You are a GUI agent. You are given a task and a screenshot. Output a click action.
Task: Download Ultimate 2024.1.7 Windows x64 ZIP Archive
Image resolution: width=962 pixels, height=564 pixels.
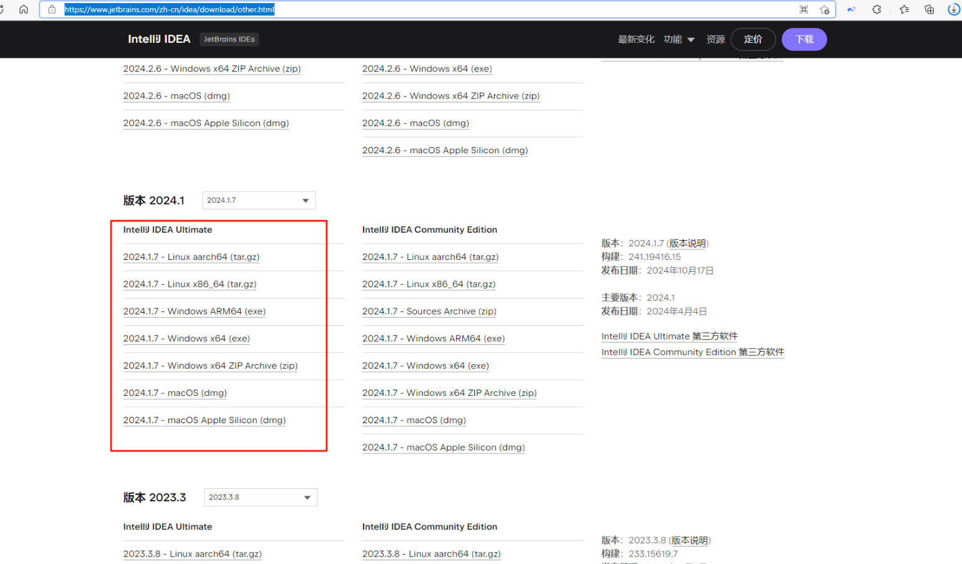(x=210, y=366)
